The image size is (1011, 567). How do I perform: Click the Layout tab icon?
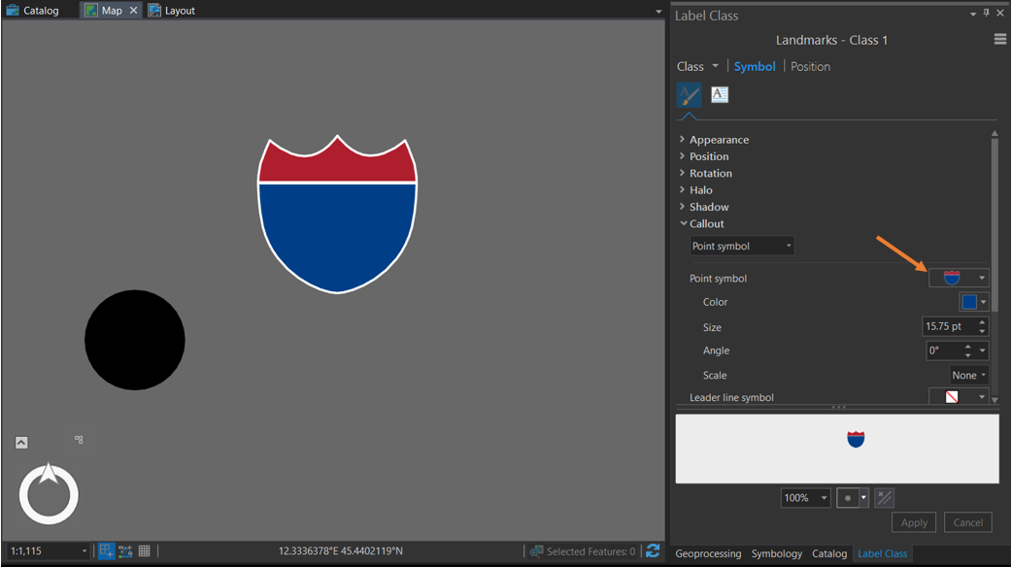[154, 11]
